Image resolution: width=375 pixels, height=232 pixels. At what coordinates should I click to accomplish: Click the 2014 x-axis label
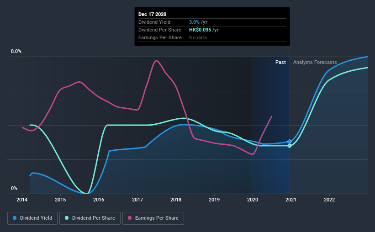[22, 200]
